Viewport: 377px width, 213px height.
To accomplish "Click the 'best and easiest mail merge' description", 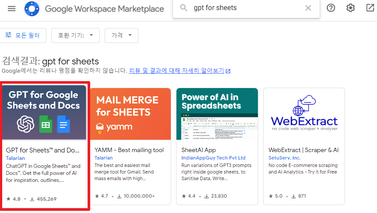I will [124, 172].
